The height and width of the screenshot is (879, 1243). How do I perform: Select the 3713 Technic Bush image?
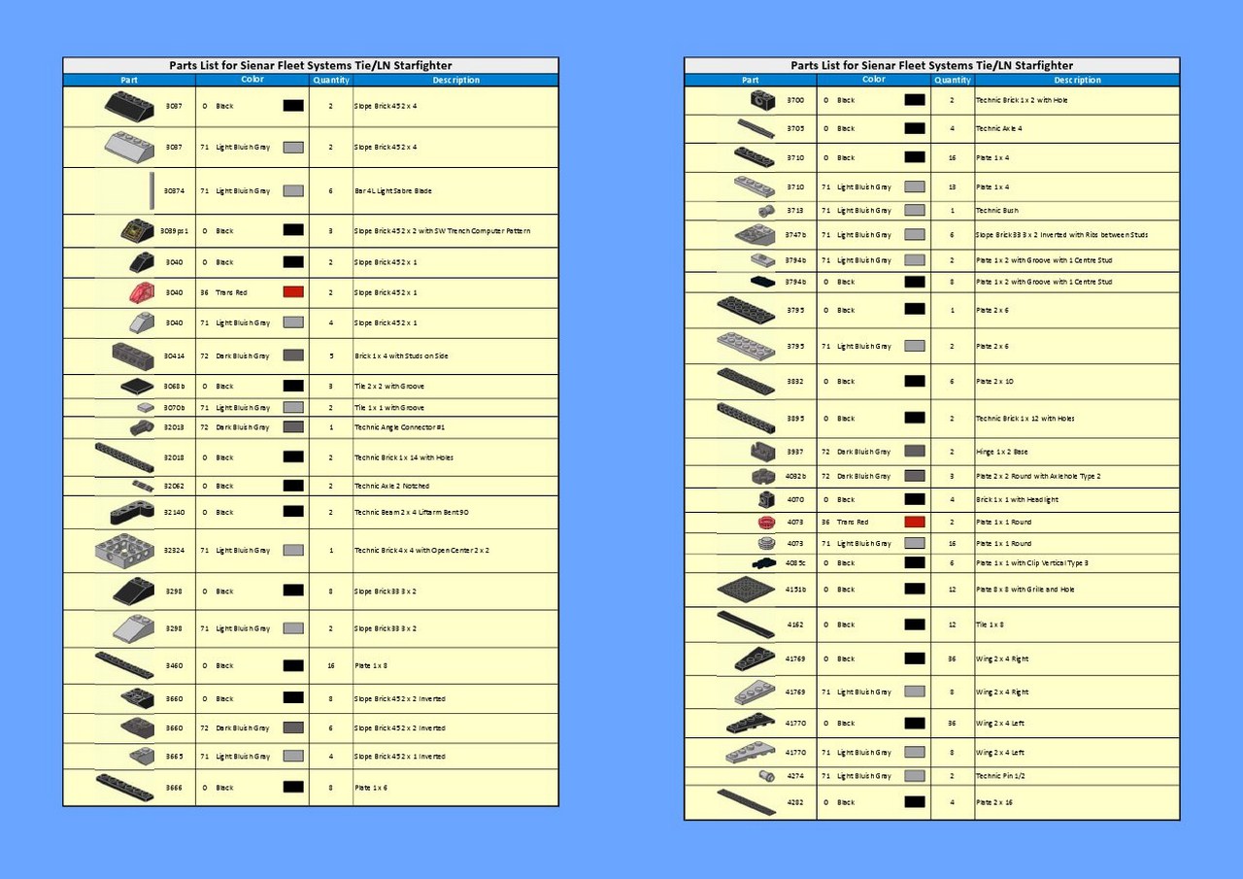(x=765, y=210)
